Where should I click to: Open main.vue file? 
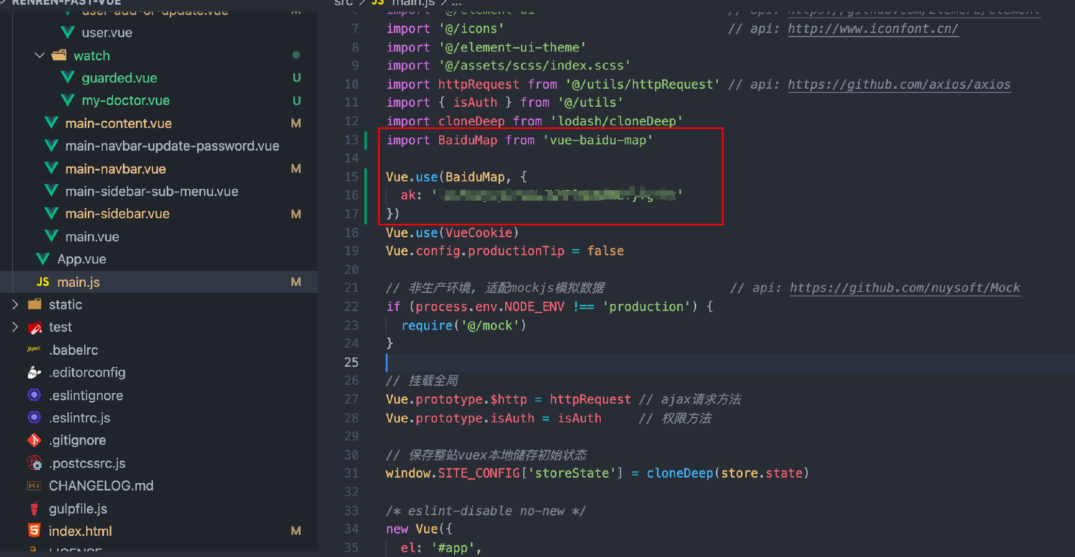tap(92, 237)
